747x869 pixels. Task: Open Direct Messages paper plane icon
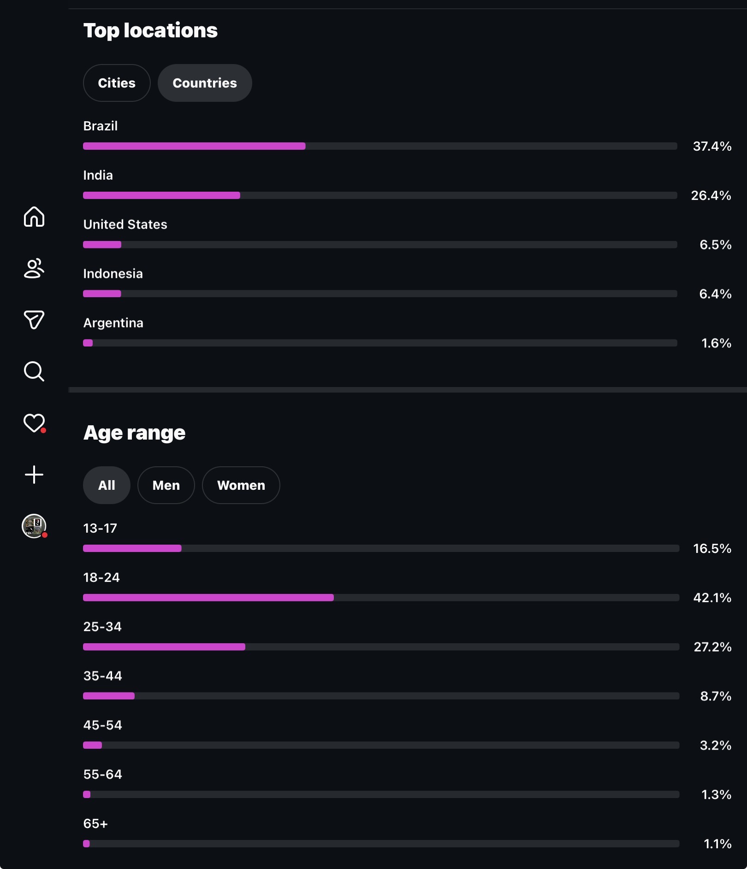pyautogui.click(x=34, y=320)
